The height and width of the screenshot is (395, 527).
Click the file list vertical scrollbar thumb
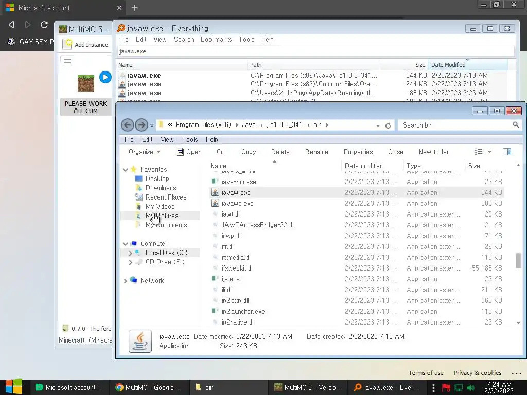tap(519, 261)
